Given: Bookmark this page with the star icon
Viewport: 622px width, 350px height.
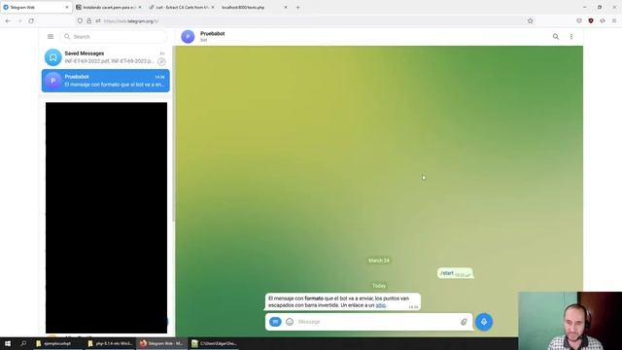Looking at the screenshot, I should (530, 20).
